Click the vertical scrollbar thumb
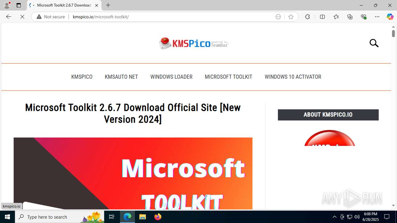Image resolution: width=397 pixels, height=223 pixels. pyautogui.click(x=393, y=33)
